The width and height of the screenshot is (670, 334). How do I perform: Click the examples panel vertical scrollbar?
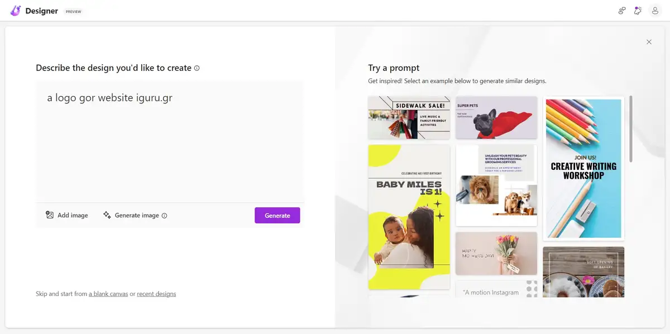pyautogui.click(x=631, y=129)
